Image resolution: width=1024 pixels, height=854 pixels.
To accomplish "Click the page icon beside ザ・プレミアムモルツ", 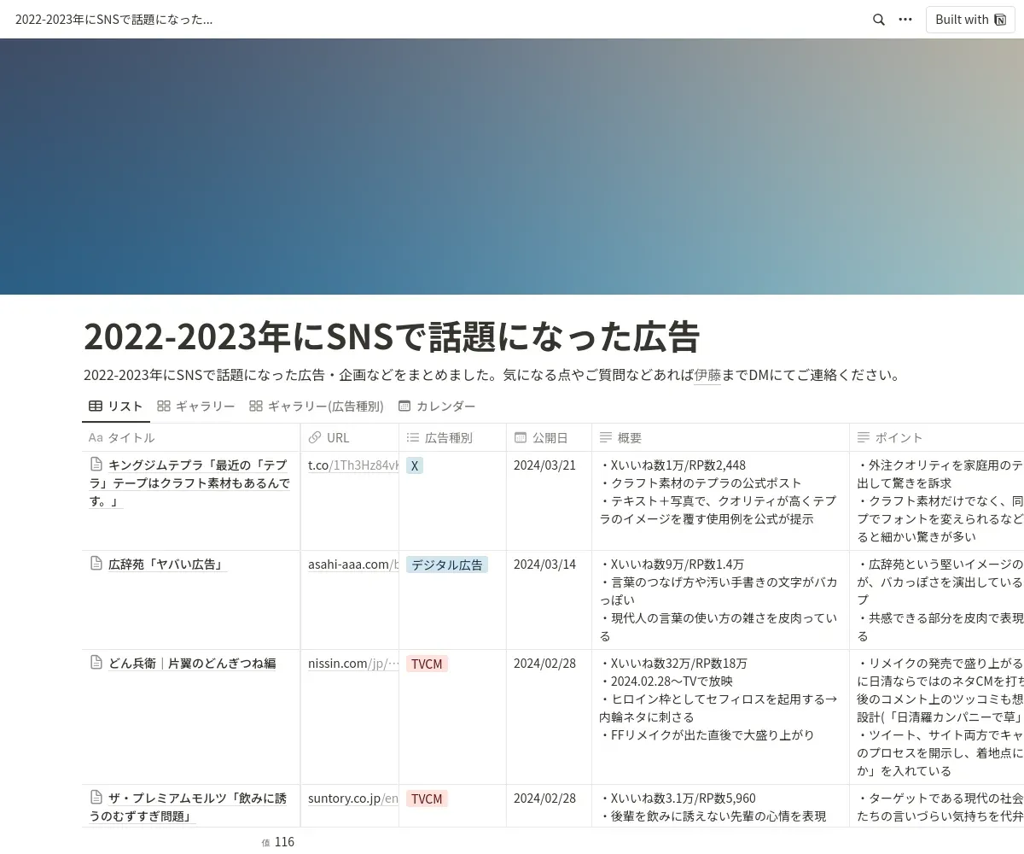I will (96, 798).
